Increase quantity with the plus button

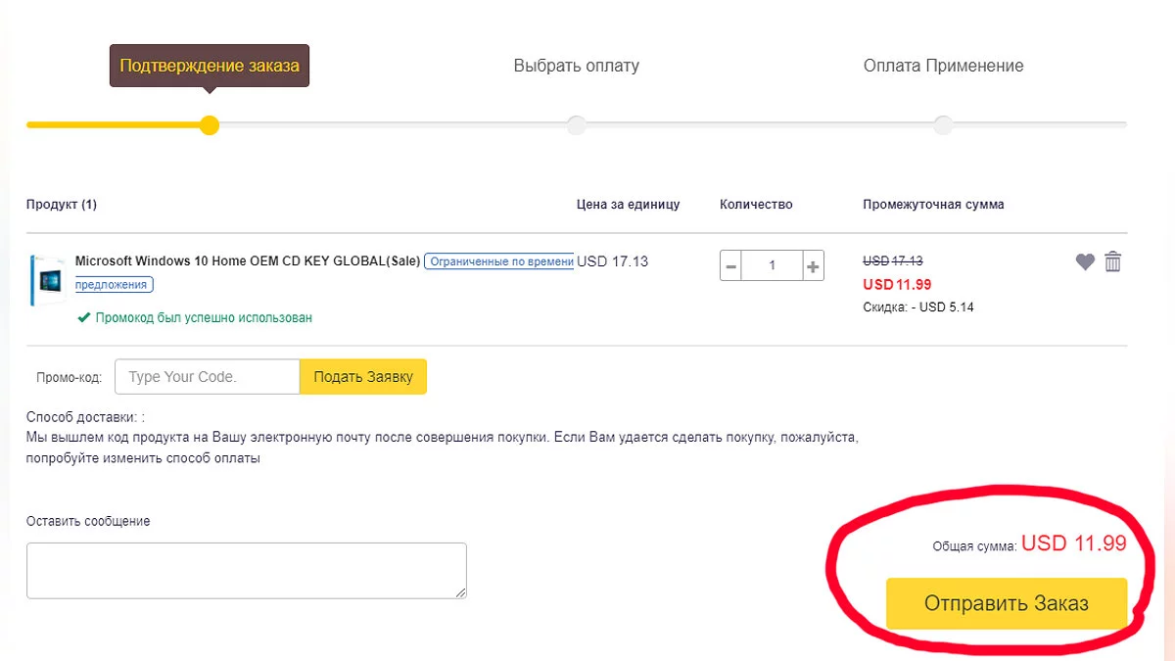(812, 265)
